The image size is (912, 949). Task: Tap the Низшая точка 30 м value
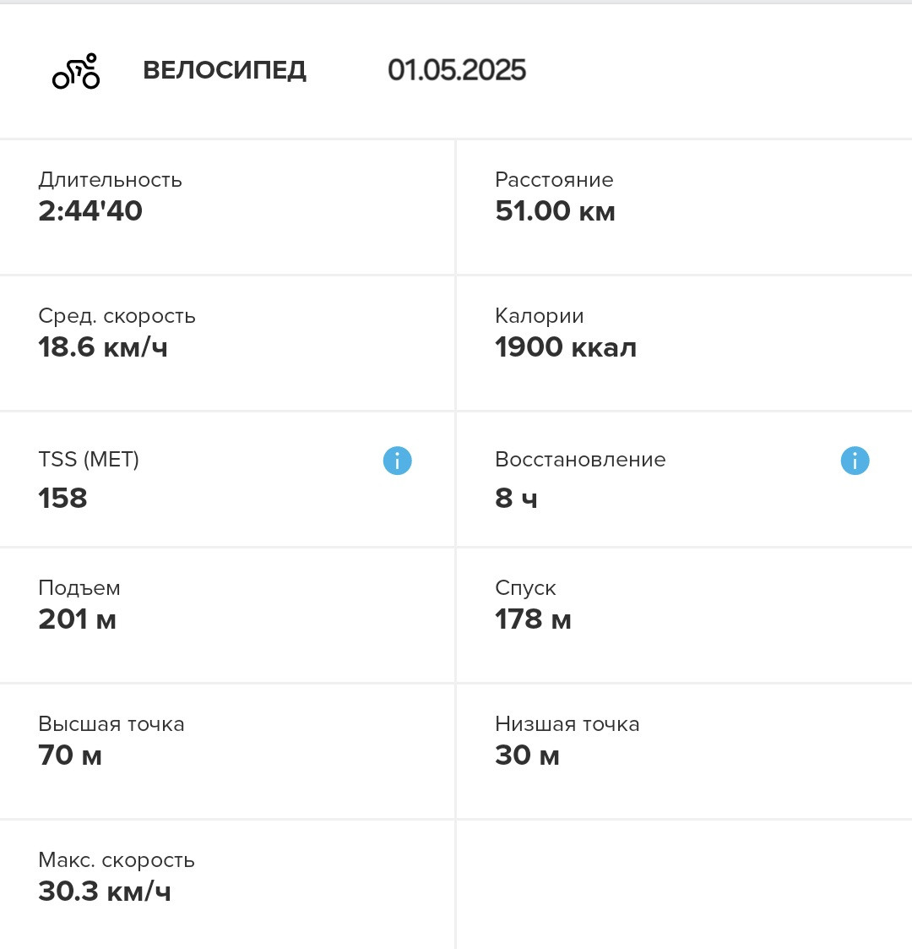click(528, 755)
